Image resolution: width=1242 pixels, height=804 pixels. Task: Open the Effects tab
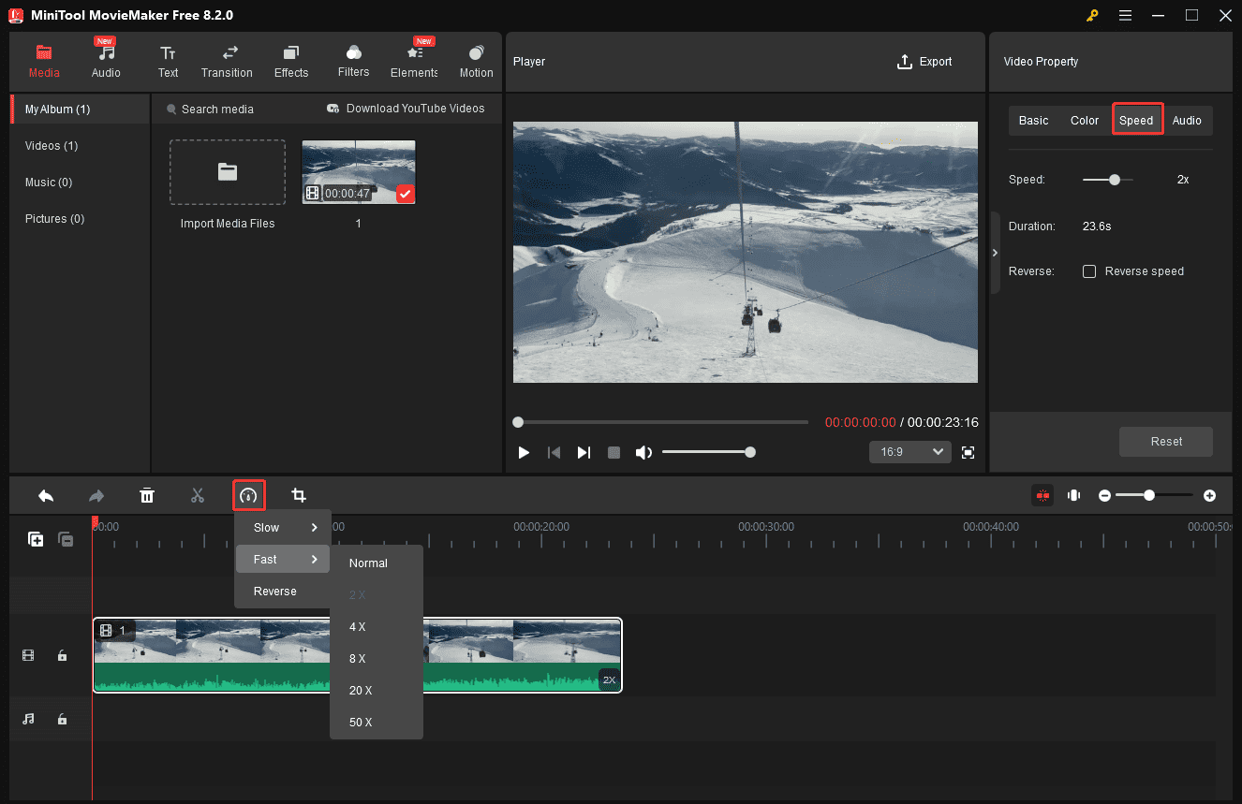pyautogui.click(x=291, y=62)
